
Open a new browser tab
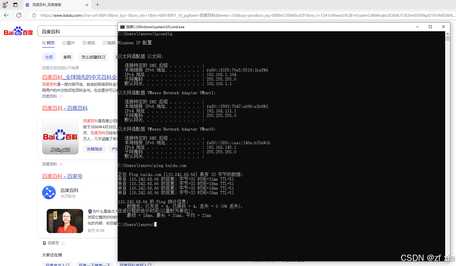97,5
